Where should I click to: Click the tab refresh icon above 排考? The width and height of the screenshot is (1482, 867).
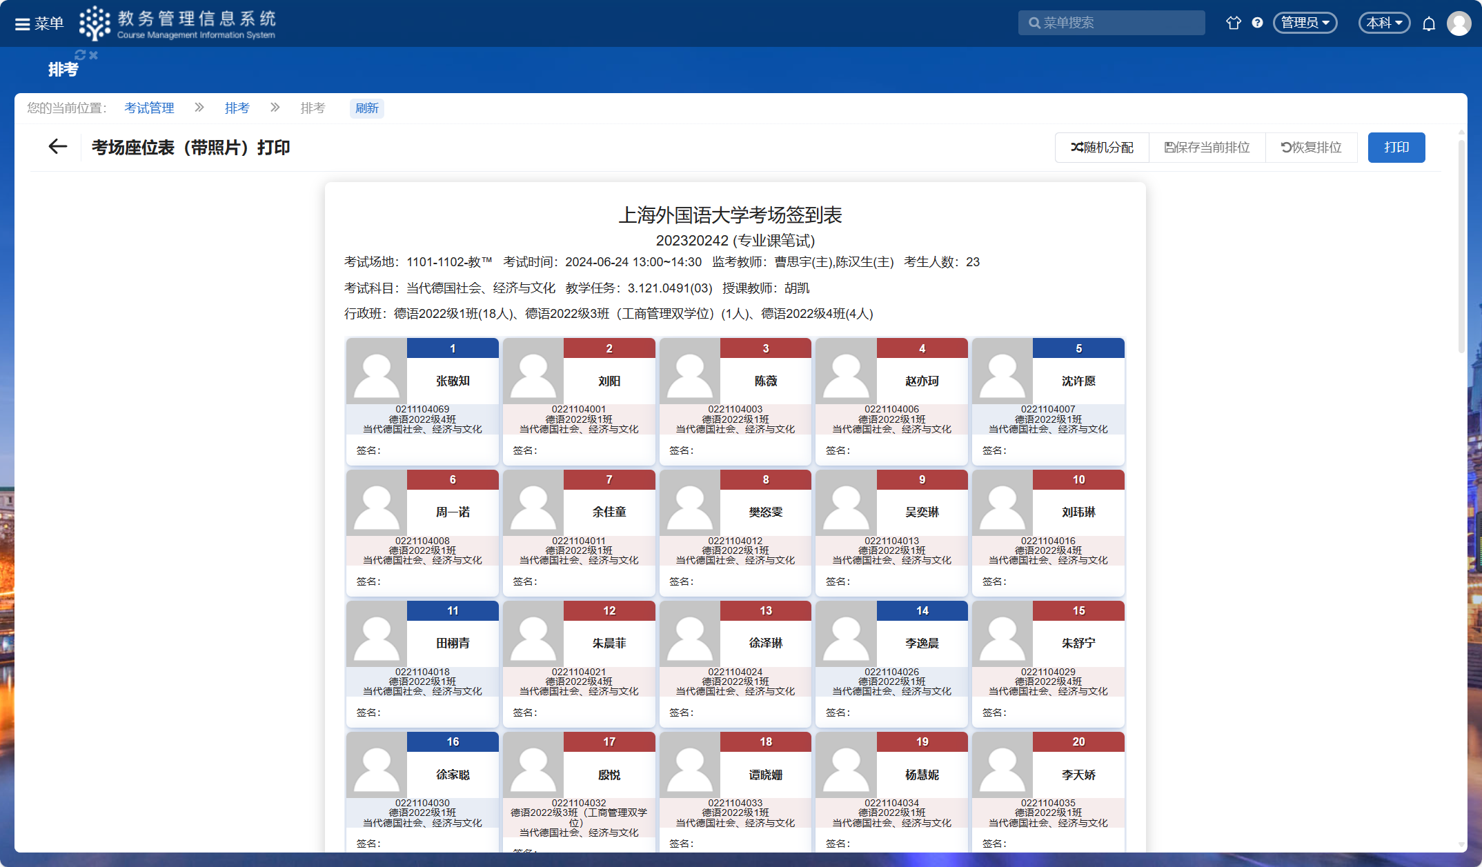coord(80,55)
